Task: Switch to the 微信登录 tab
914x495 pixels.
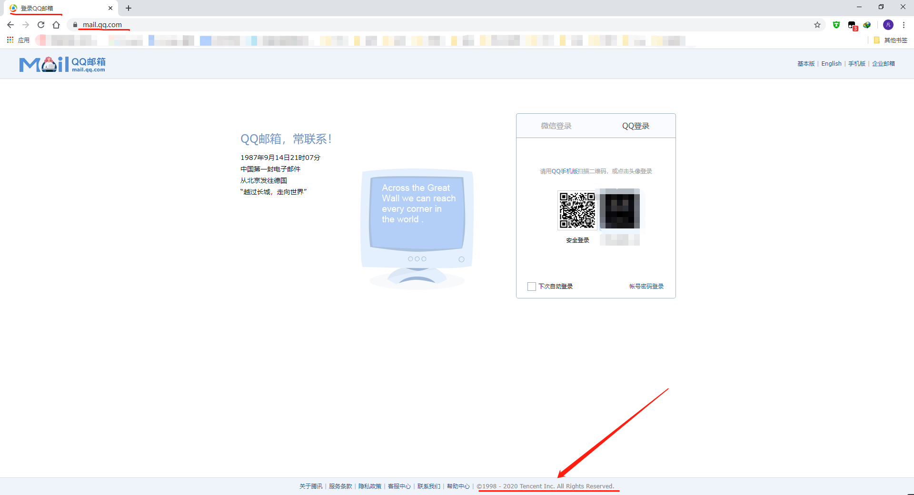Action: (x=556, y=126)
